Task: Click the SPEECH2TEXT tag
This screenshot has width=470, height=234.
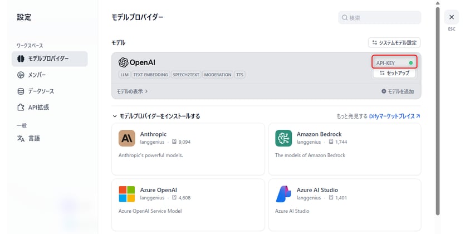Action: pos(186,75)
